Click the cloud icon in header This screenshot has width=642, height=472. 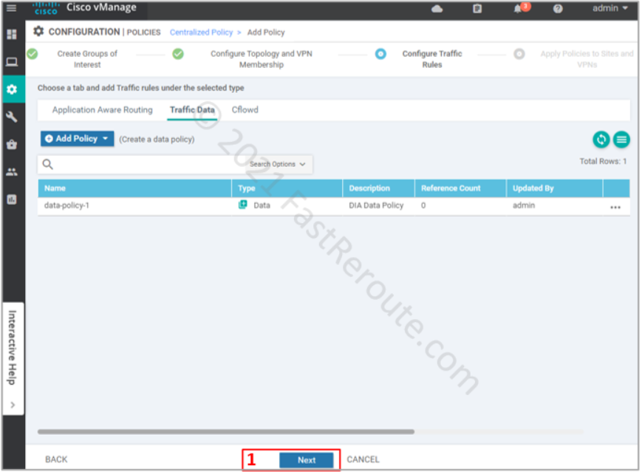(x=437, y=9)
